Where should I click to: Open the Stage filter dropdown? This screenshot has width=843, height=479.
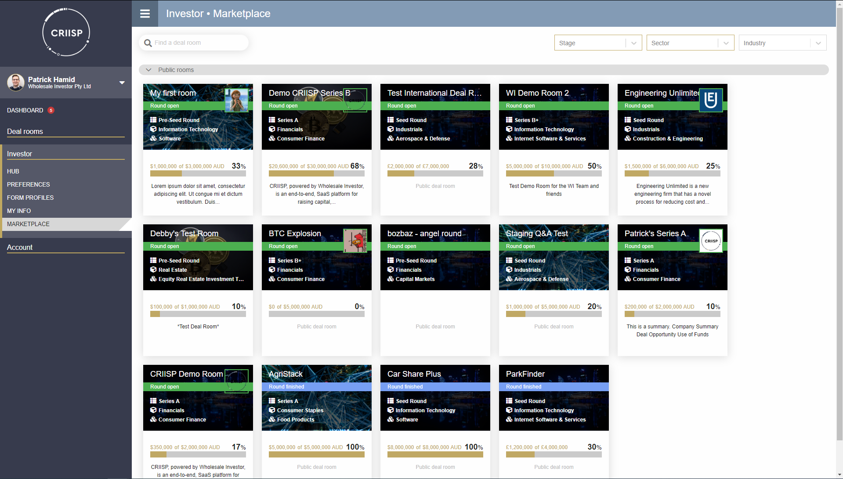click(598, 43)
